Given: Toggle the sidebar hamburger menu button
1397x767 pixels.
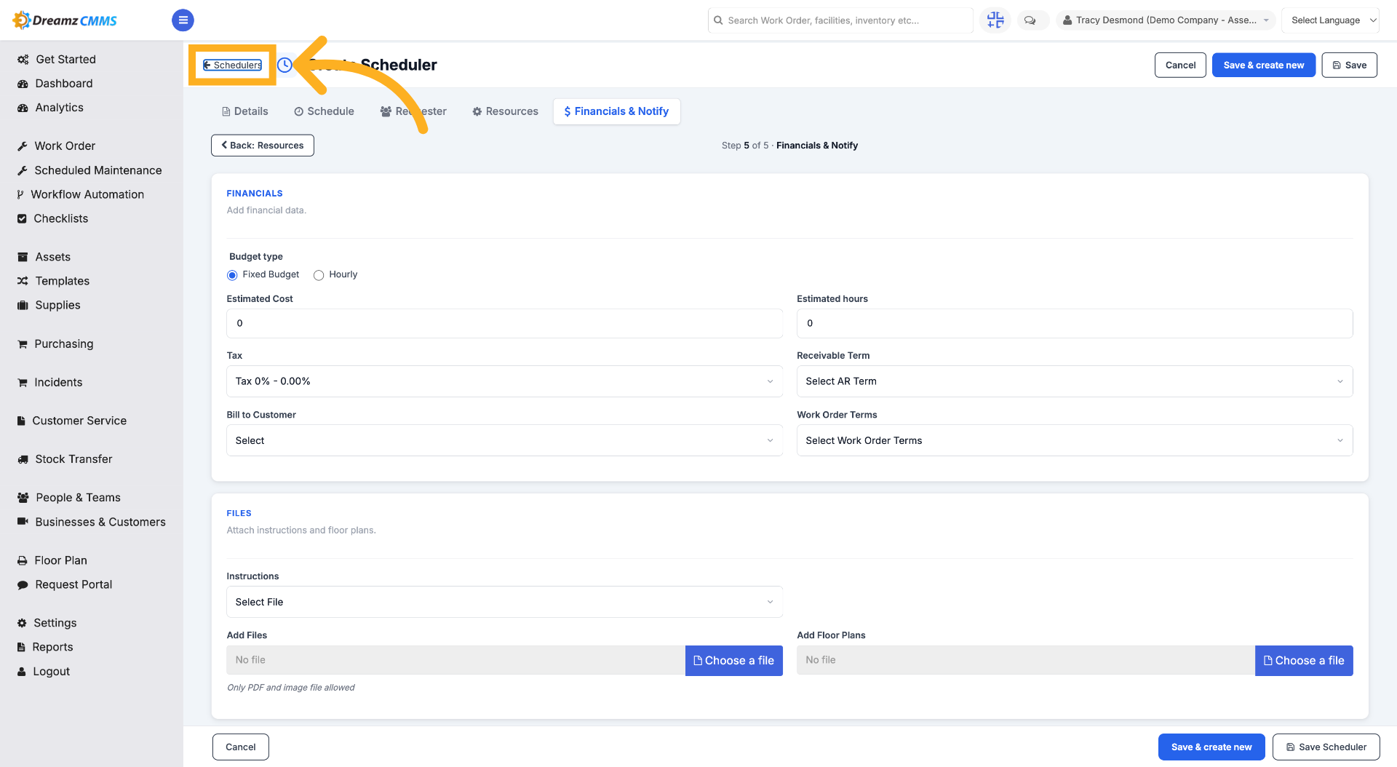Looking at the screenshot, I should (183, 20).
